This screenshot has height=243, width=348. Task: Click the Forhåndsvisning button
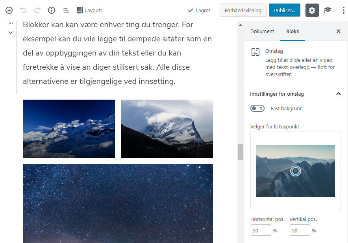243,10
